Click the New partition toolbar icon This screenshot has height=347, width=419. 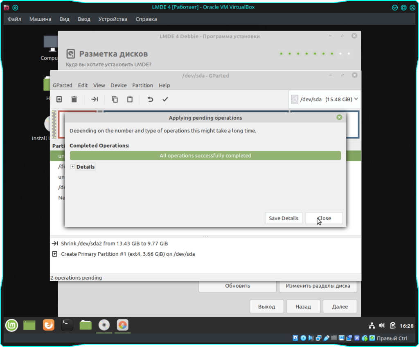(59, 99)
